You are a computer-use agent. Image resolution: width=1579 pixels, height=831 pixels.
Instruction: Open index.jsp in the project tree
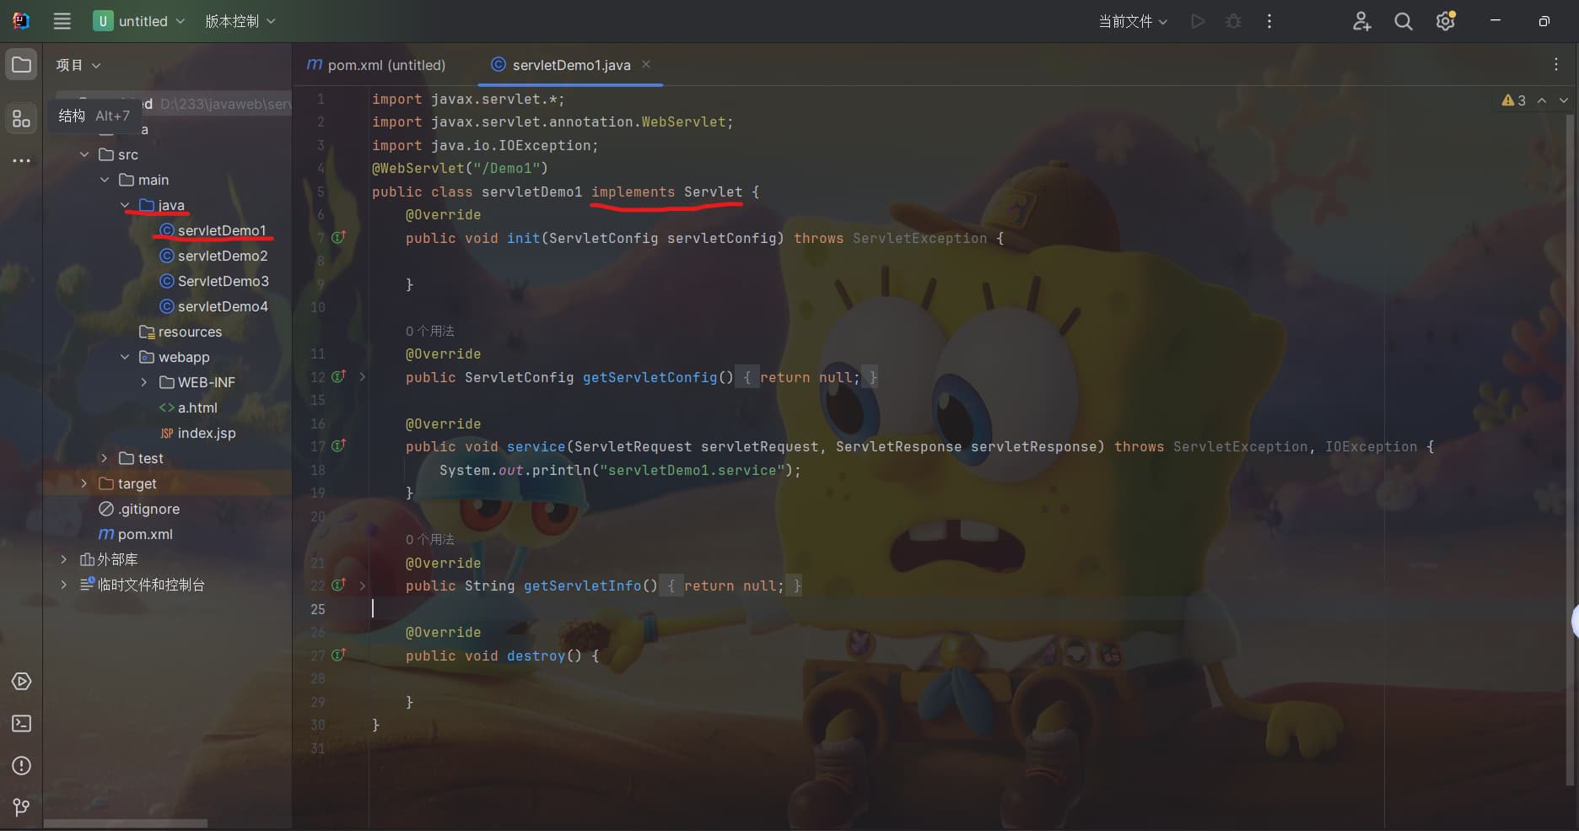(197, 433)
